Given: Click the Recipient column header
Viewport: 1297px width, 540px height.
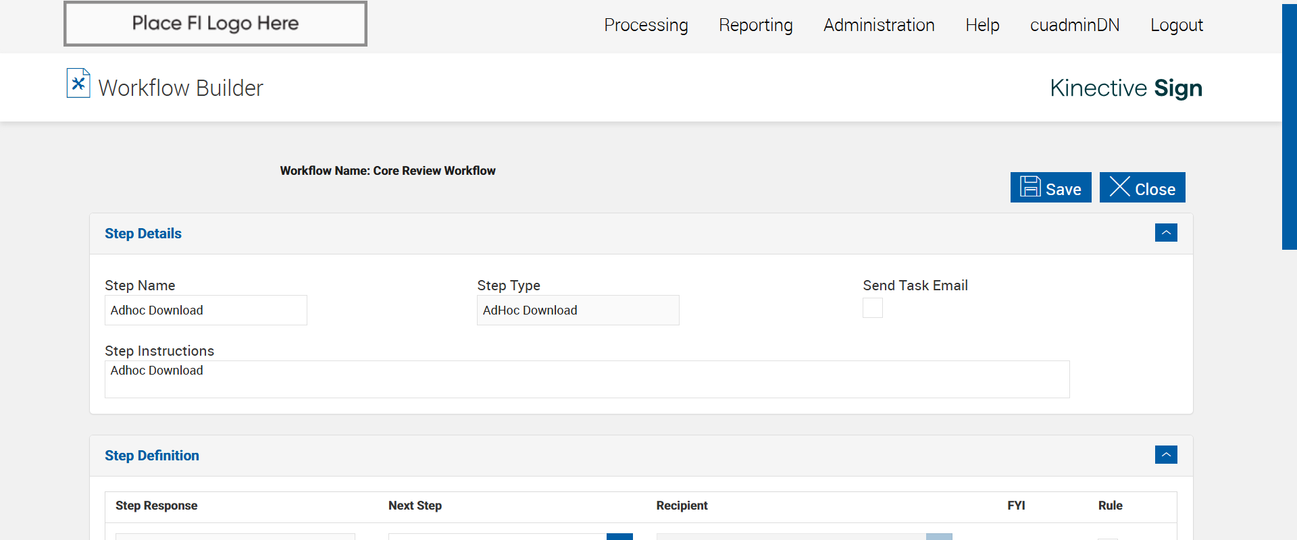Looking at the screenshot, I should pos(682,506).
